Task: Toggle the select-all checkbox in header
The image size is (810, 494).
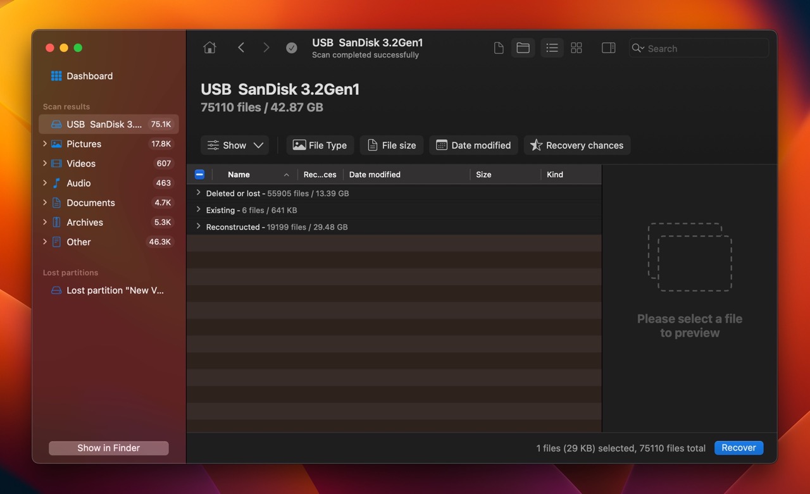Action: tap(199, 175)
